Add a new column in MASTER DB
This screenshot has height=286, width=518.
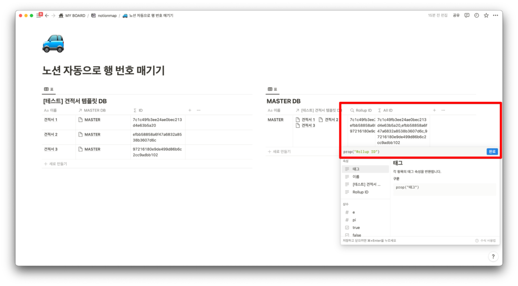point(434,110)
